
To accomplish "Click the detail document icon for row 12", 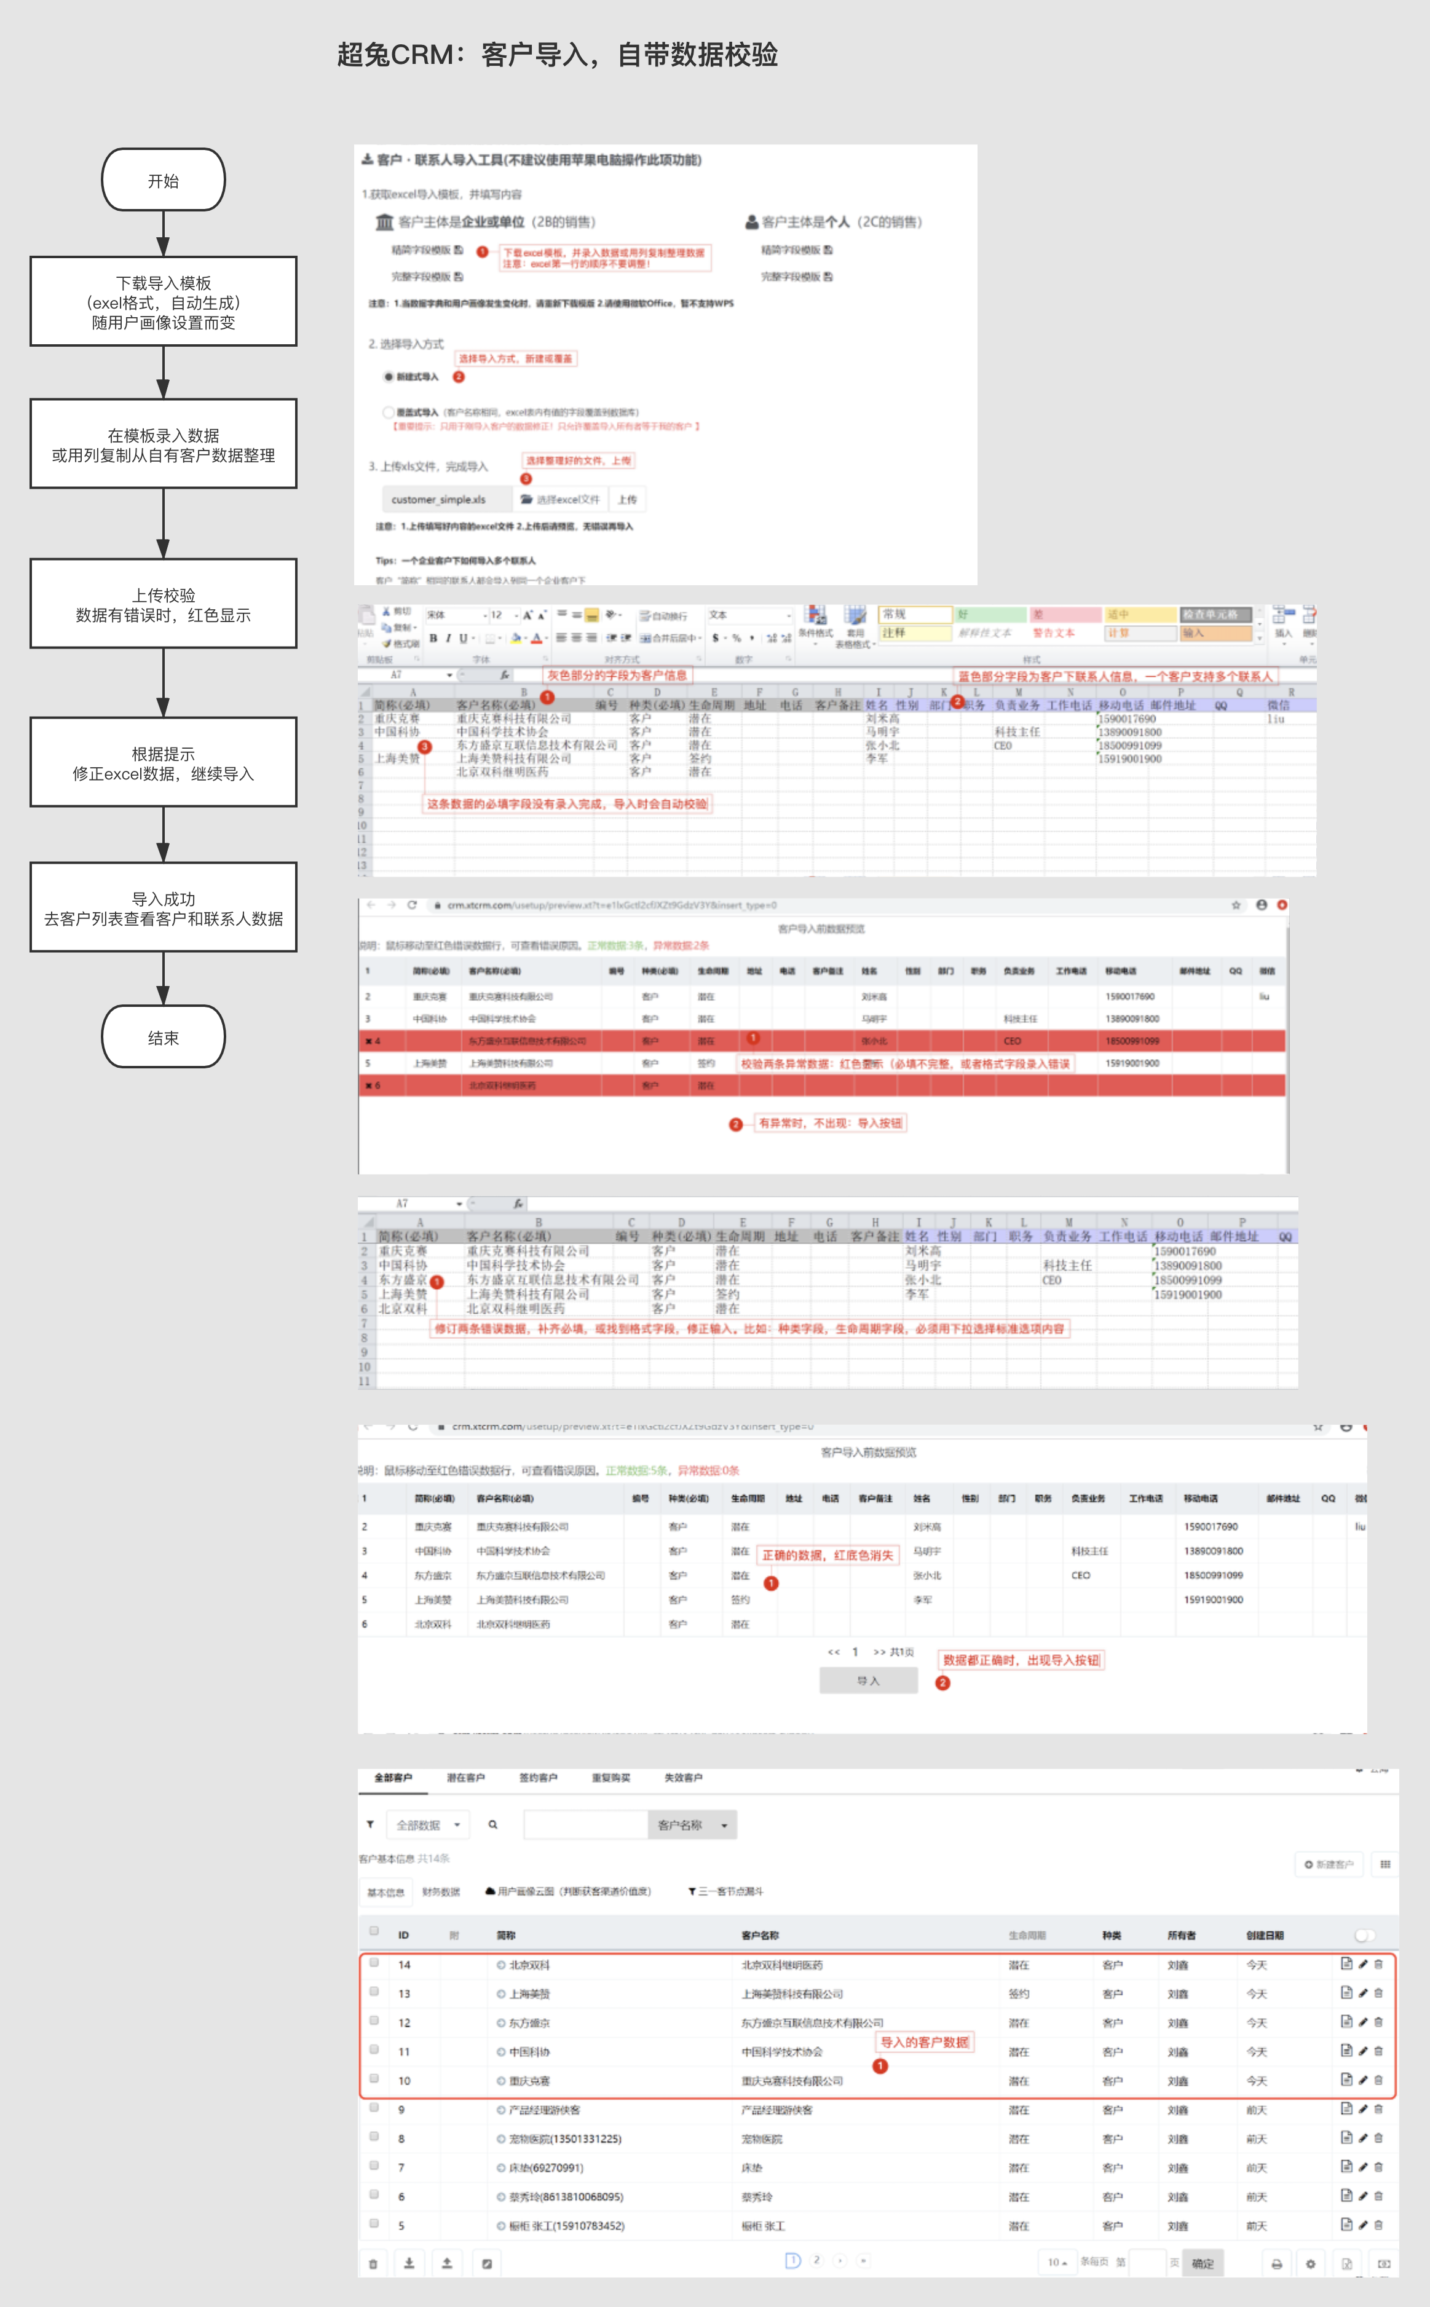I will pos(1346,2021).
